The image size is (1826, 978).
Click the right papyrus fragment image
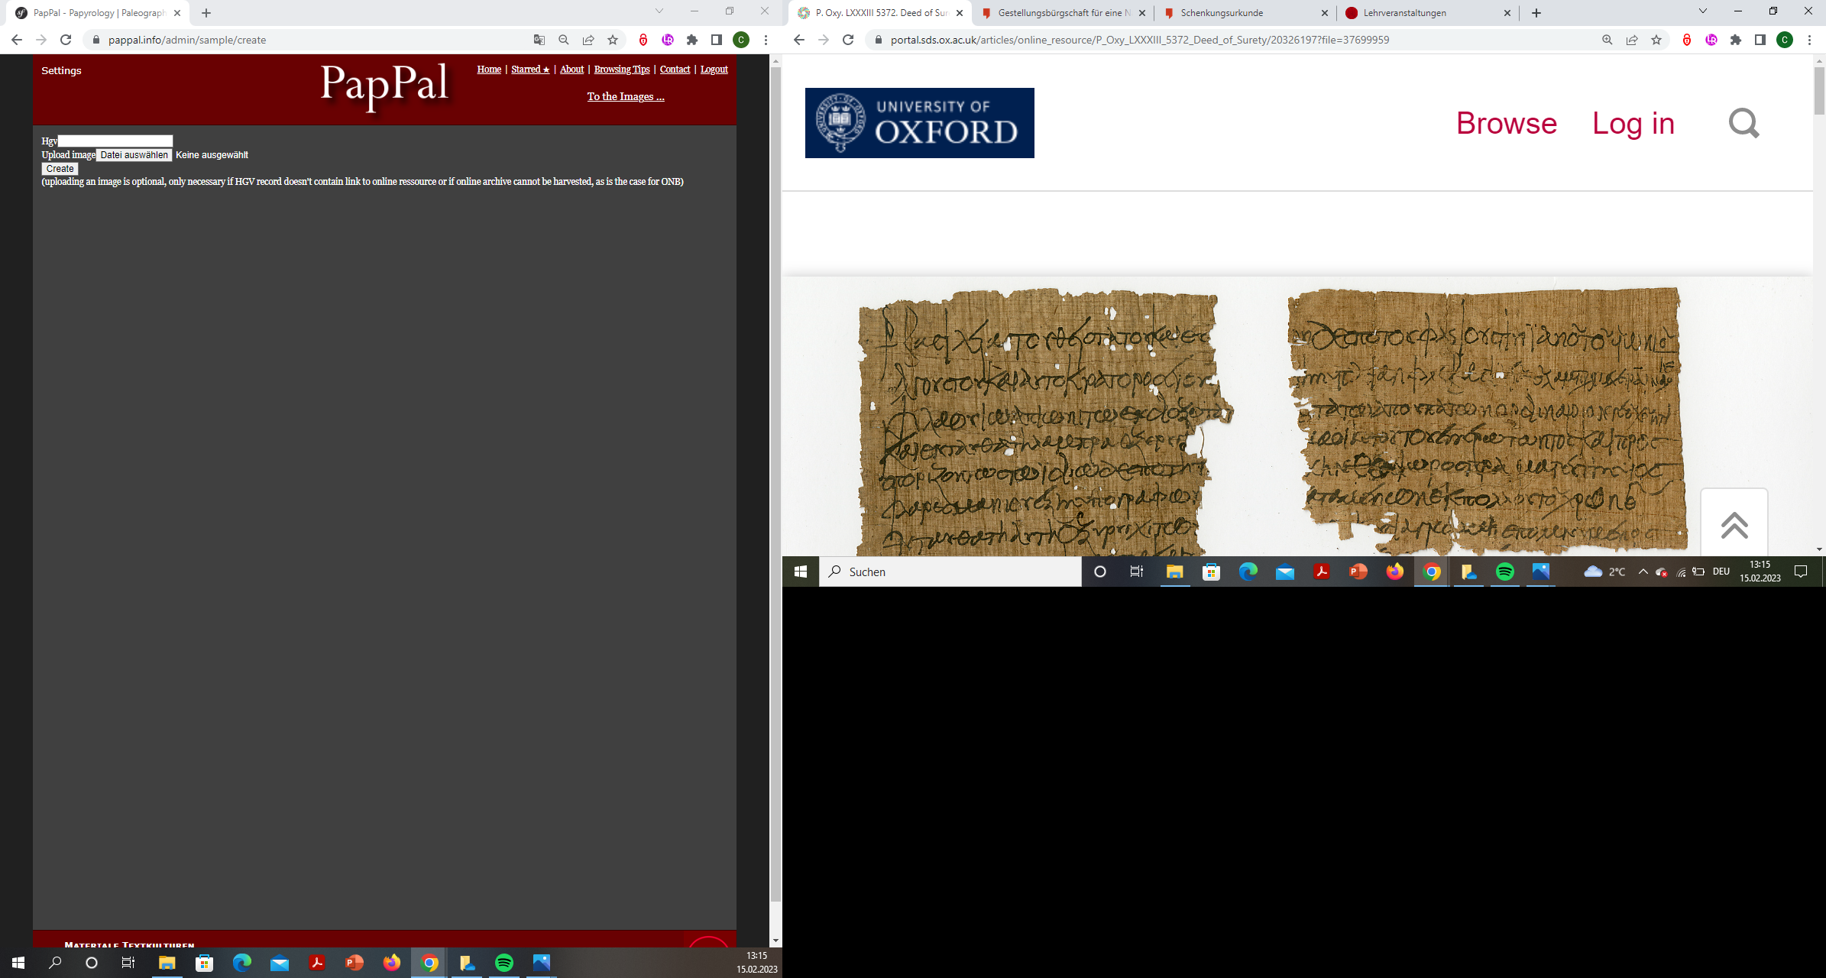(x=1487, y=420)
